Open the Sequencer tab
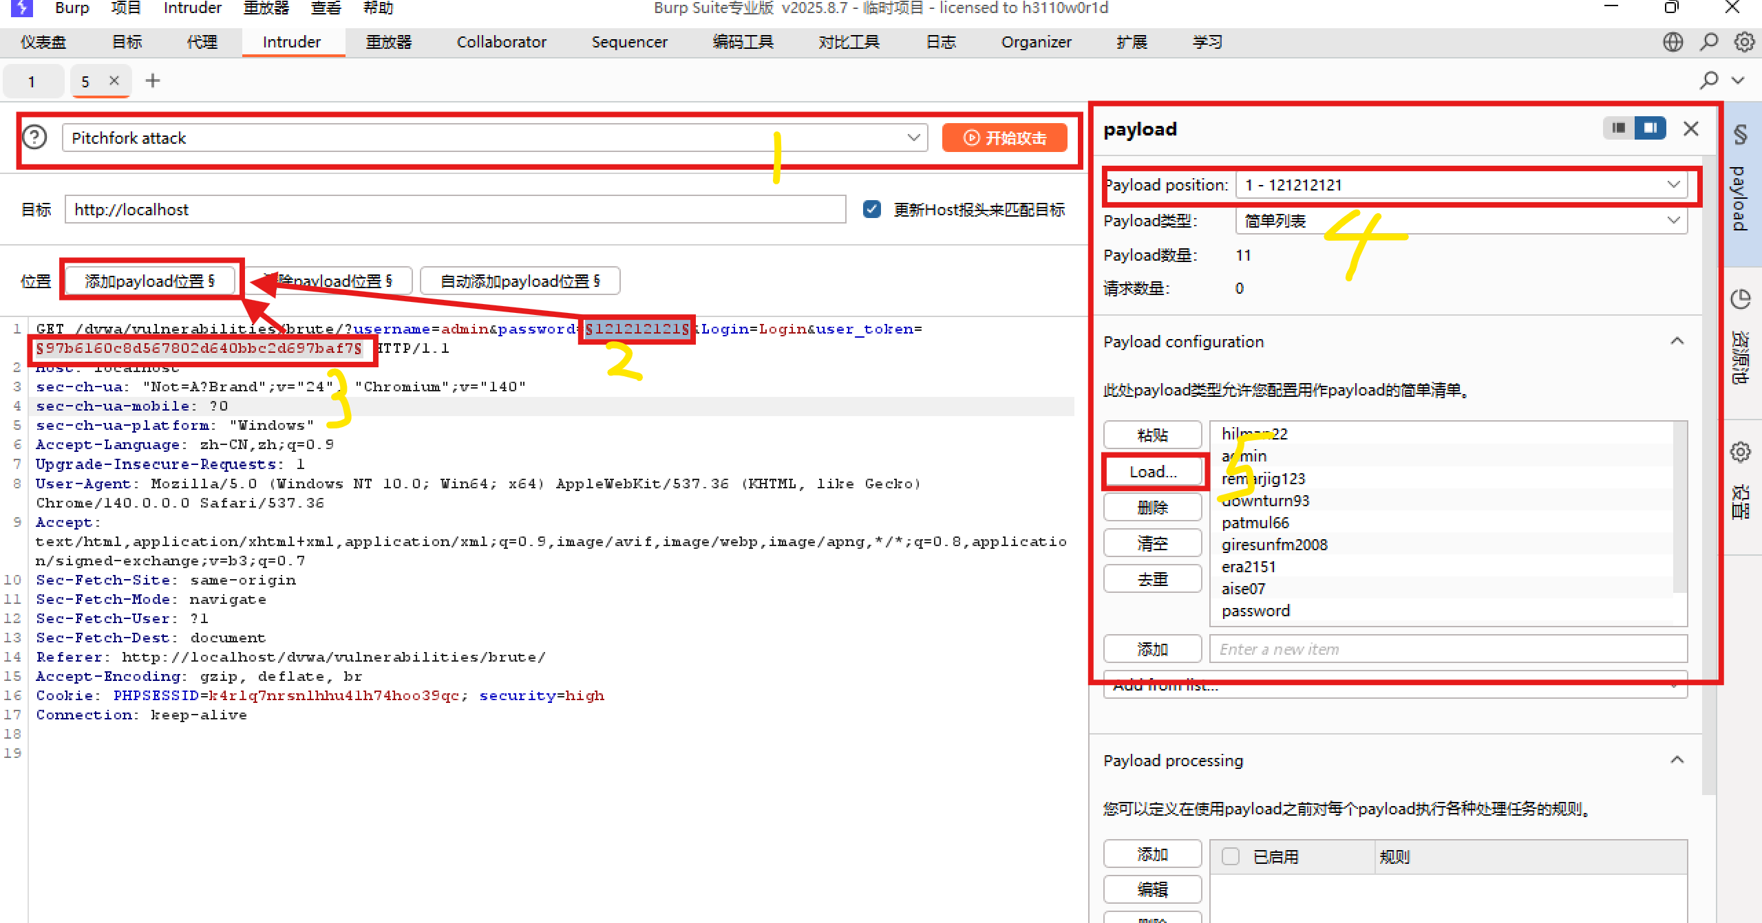 click(x=629, y=42)
